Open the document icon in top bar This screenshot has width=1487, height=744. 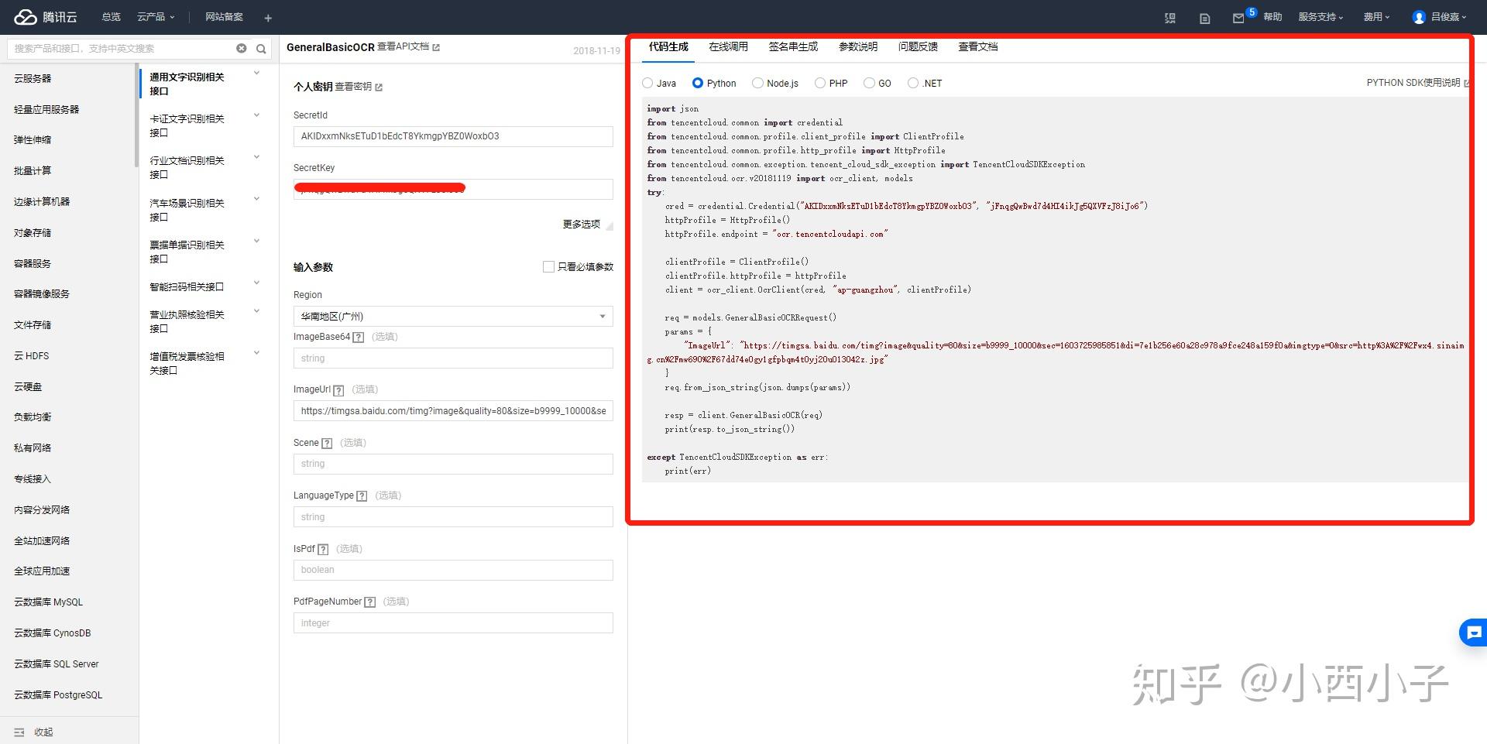1204,18
